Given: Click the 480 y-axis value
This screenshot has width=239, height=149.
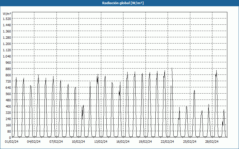Looking at the screenshot, I should 8,100.
